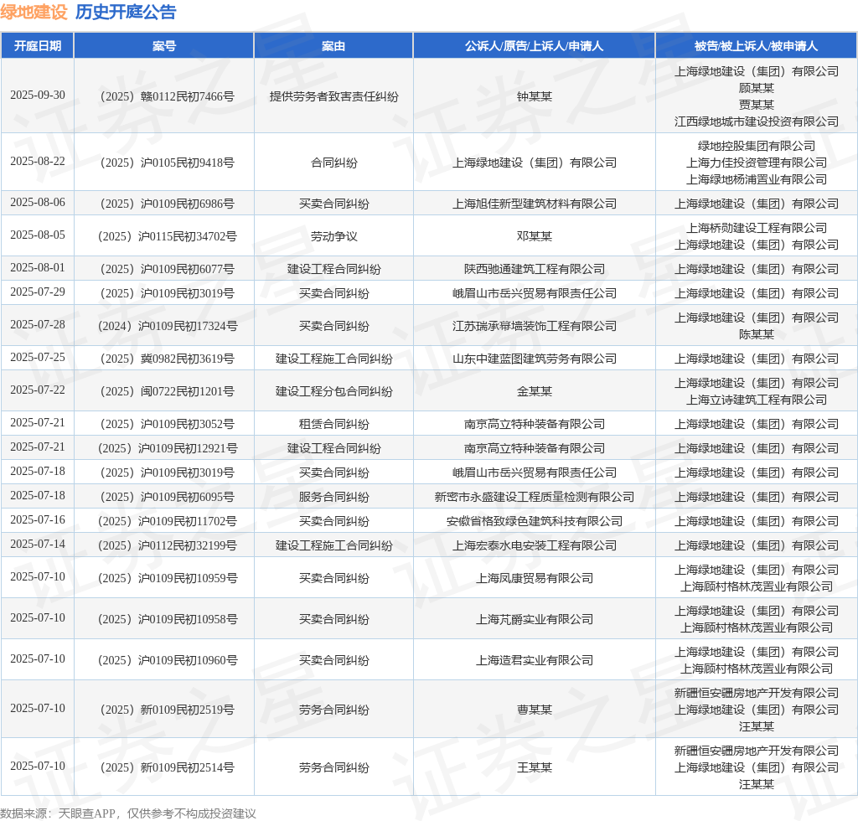Click cause 租赁合同纠纷
The width and height of the screenshot is (858, 821).
pyautogui.click(x=333, y=424)
